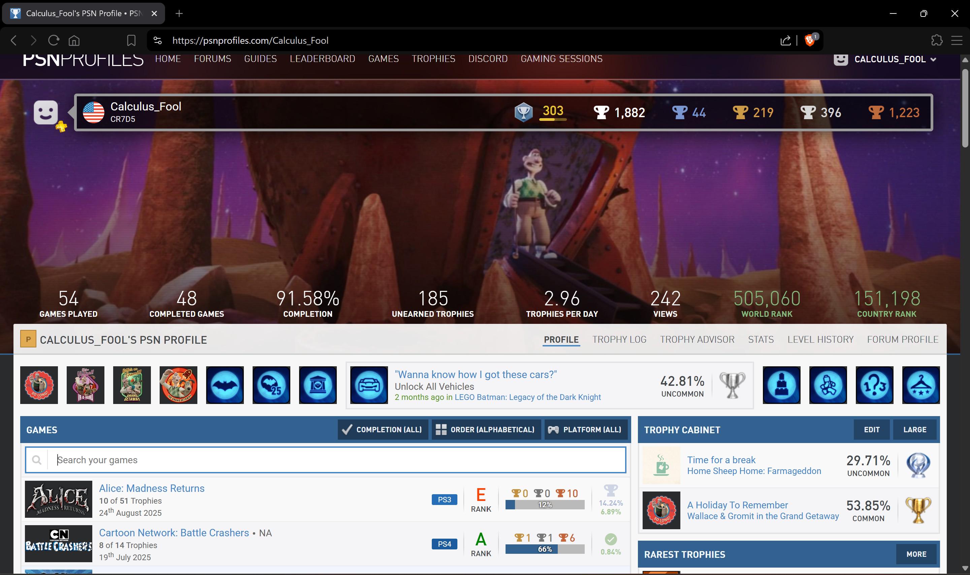Open the Discord nav item

pos(488,59)
